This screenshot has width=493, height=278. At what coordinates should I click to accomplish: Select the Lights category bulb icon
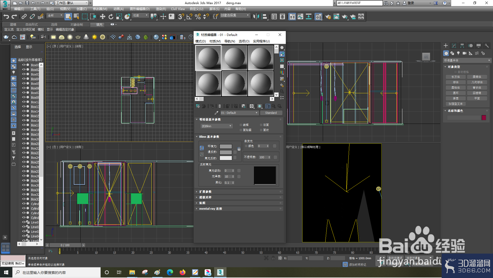[458, 53]
